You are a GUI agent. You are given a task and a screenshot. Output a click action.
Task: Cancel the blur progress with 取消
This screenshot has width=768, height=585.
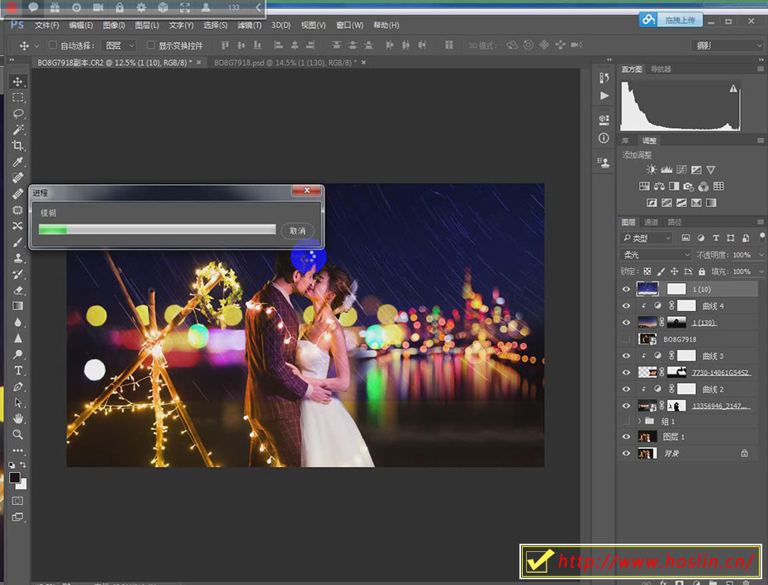tap(297, 231)
